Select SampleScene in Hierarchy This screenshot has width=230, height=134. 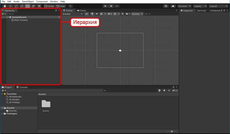(x=19, y=17)
